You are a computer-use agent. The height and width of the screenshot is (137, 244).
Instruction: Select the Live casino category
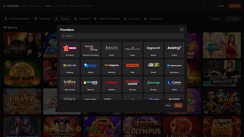[x=132, y=19]
